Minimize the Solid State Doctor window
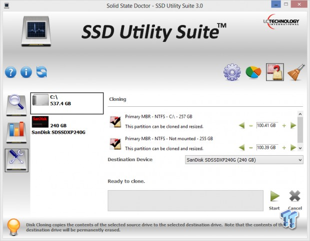This screenshot has height=241, width=310. [276, 4]
